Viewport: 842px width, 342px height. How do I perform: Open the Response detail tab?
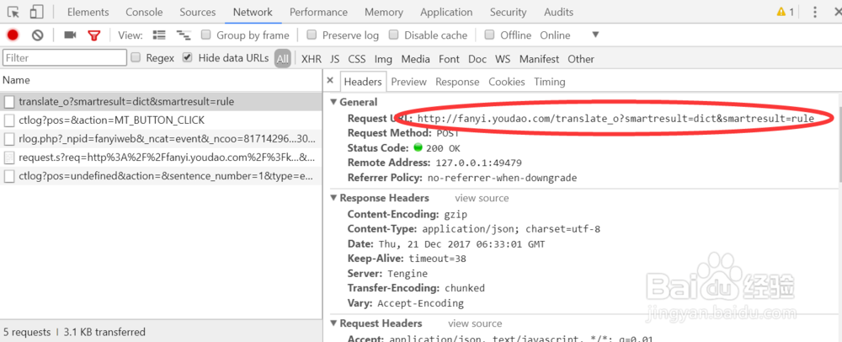457,82
